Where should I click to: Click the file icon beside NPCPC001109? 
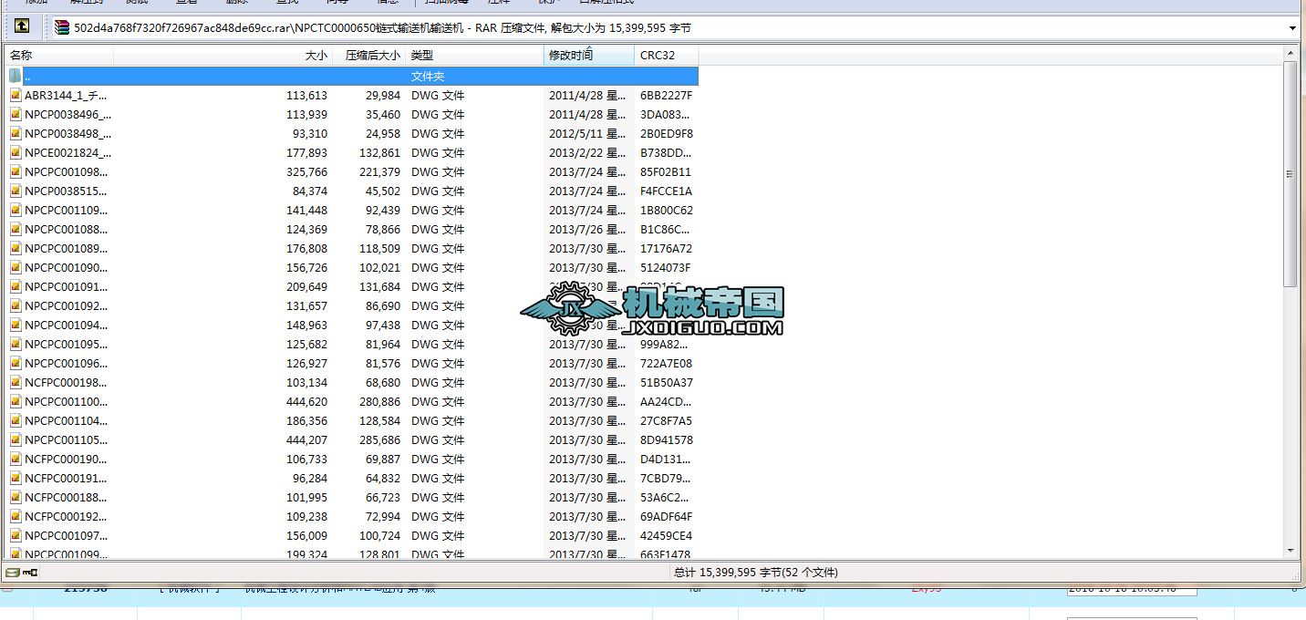16,211
